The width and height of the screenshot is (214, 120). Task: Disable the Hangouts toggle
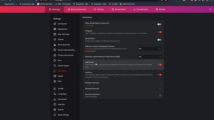tap(160, 32)
